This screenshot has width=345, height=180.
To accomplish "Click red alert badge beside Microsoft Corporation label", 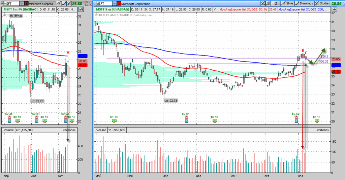I will [x=119, y=3].
